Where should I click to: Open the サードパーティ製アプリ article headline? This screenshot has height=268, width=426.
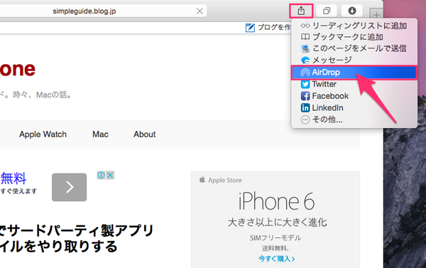pyautogui.click(x=77, y=239)
